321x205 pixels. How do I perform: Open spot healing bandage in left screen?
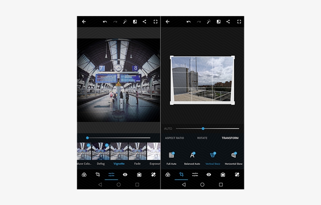[153, 175]
